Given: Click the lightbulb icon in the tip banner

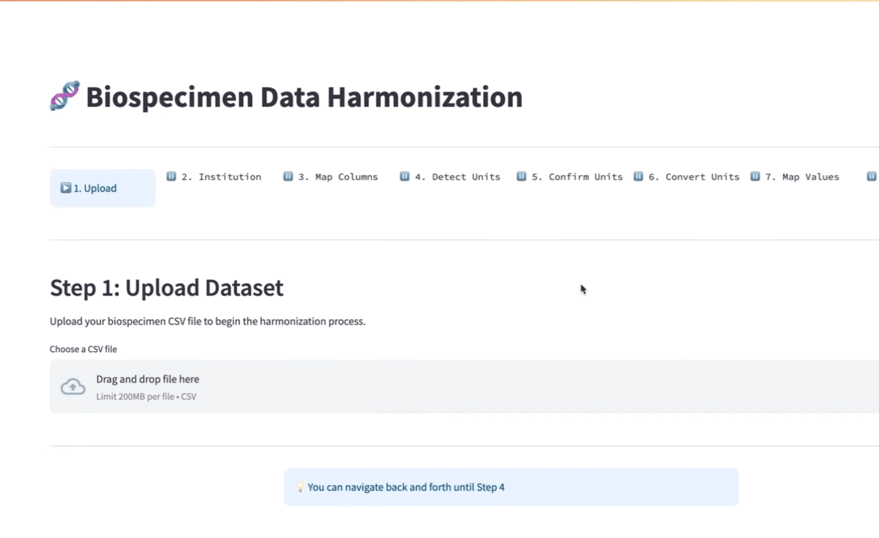Looking at the screenshot, I should coord(300,487).
